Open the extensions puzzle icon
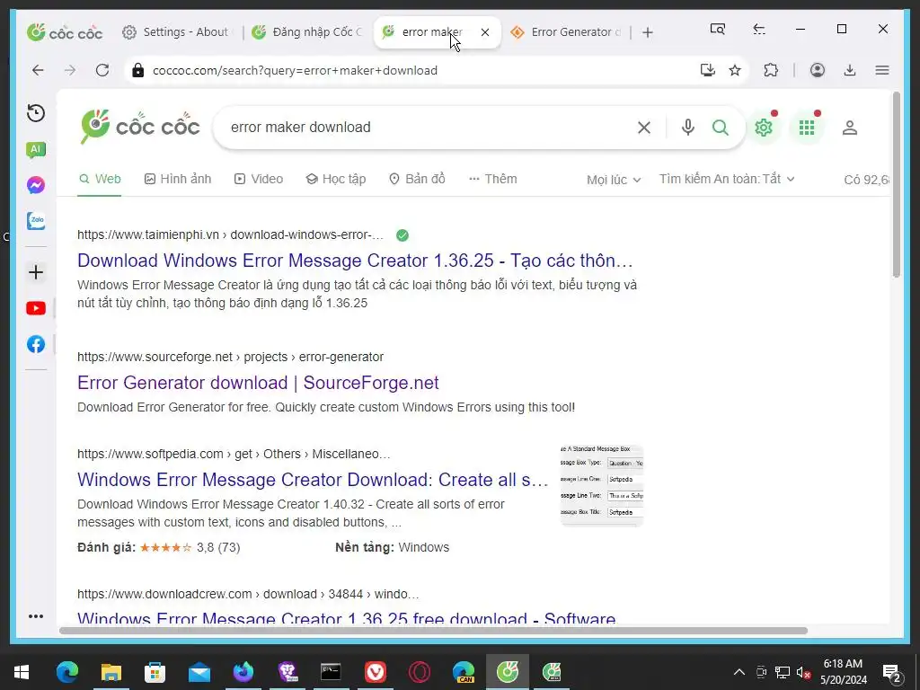 tap(771, 70)
